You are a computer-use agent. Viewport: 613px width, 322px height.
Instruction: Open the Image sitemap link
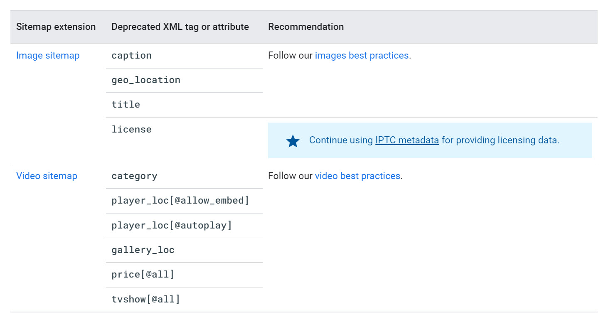pyautogui.click(x=48, y=56)
